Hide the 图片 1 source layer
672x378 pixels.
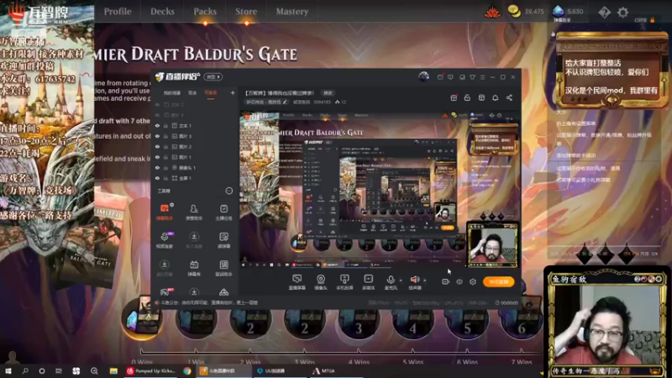(157, 157)
